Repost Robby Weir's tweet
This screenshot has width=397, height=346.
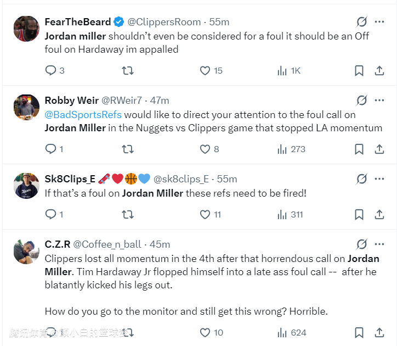coord(128,149)
